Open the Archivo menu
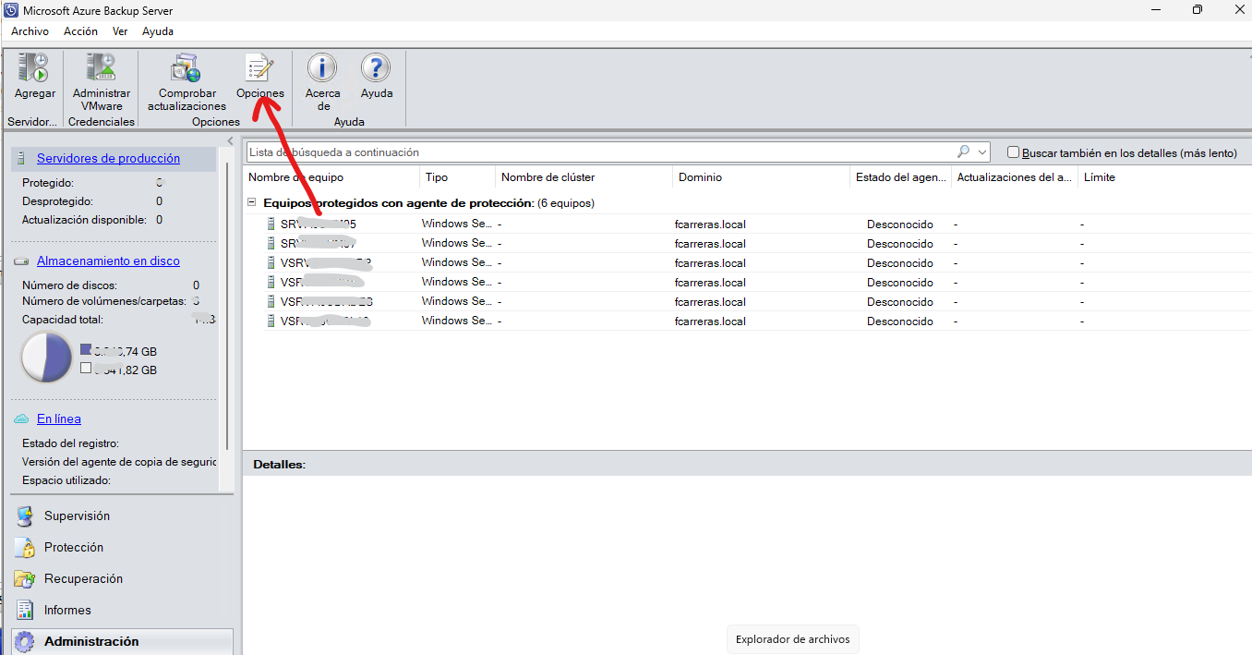 point(30,31)
